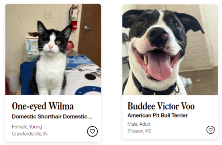Click the Mission, KS location text
Image resolution: width=222 pixels, height=145 pixels.
(139, 131)
